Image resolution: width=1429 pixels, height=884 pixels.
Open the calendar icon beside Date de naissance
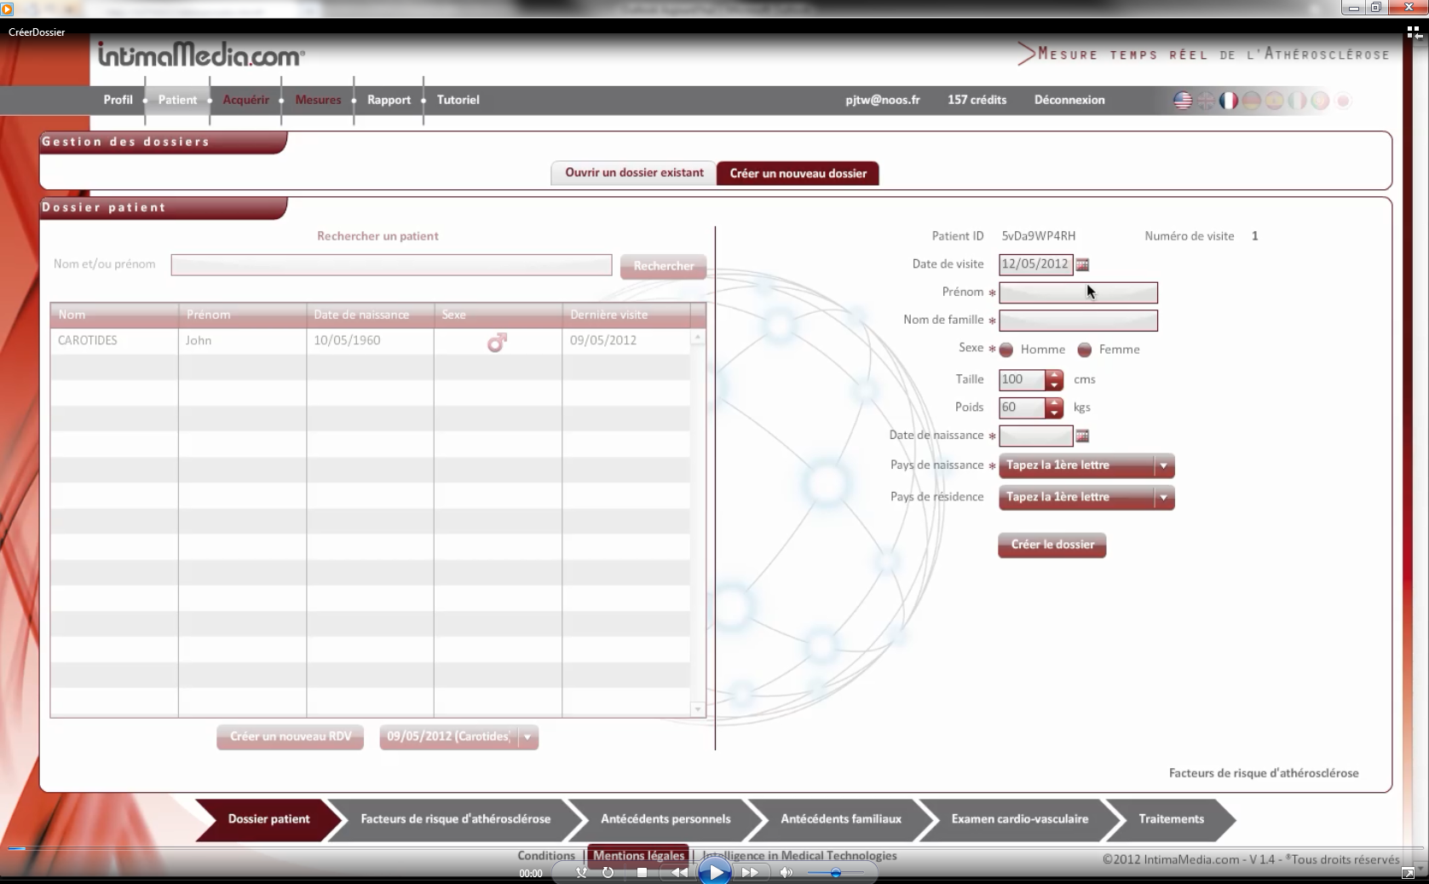pos(1082,436)
